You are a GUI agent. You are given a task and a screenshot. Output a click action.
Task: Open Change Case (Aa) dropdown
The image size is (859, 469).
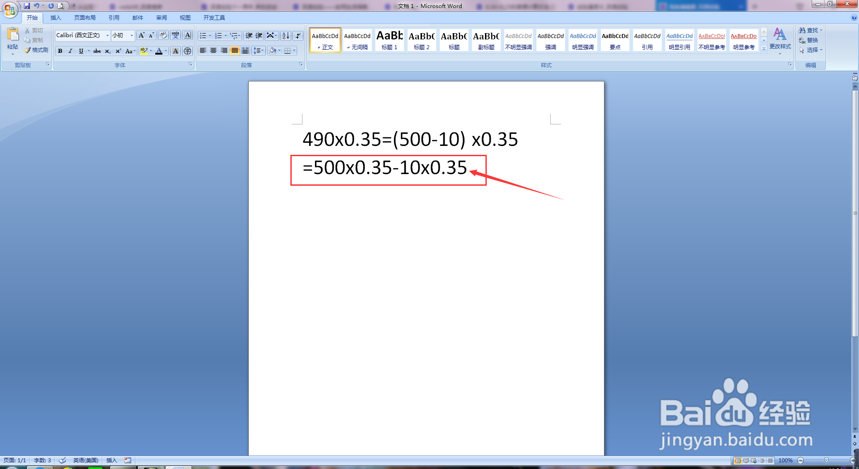130,51
